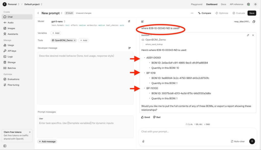Open the settings gear icon

point(248,4)
